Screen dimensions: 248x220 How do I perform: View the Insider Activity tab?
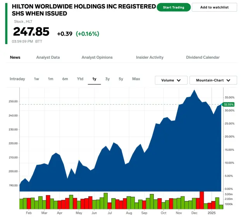pos(150,57)
